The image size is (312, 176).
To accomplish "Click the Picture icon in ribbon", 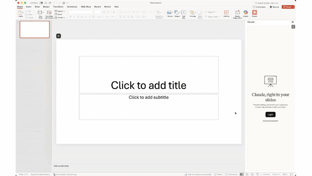I will [170, 13].
